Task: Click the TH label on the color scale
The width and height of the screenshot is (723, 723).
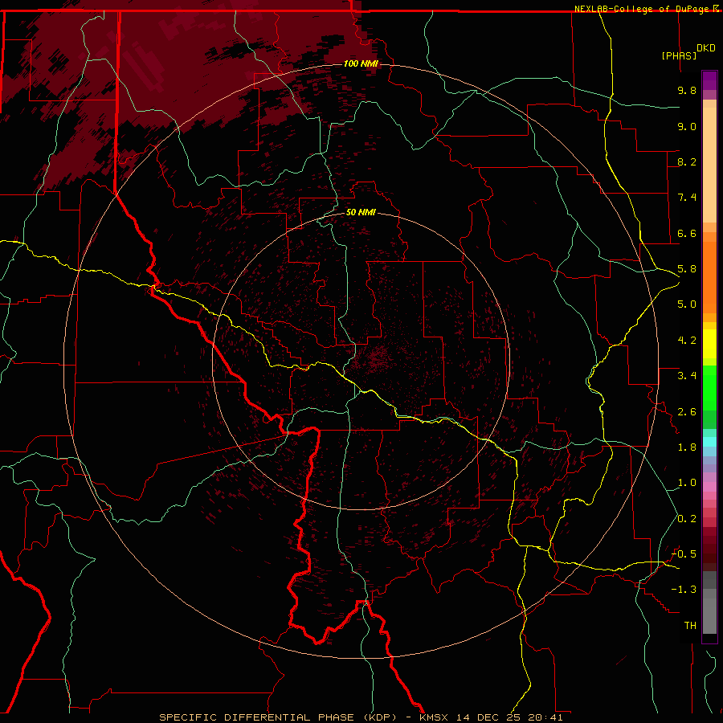Action: tap(690, 626)
